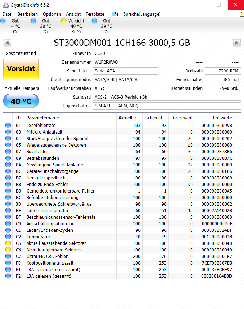Click status icon for Wiederzugewiesene Sektoren
The width and height of the screenshot is (244, 309).
click(8, 145)
